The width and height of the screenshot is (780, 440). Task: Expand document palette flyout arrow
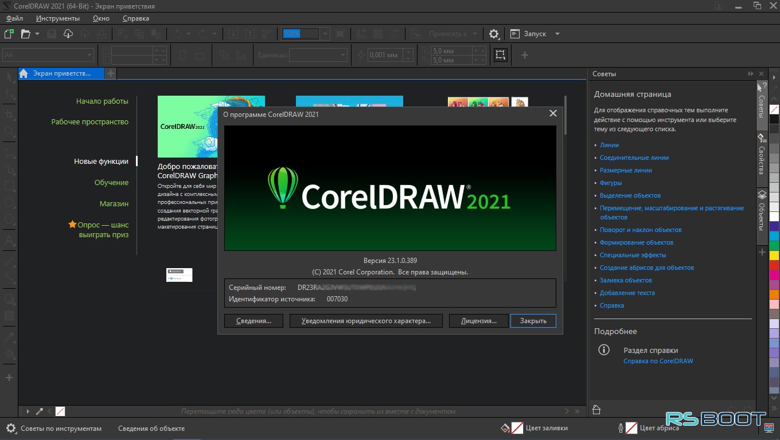28,411
